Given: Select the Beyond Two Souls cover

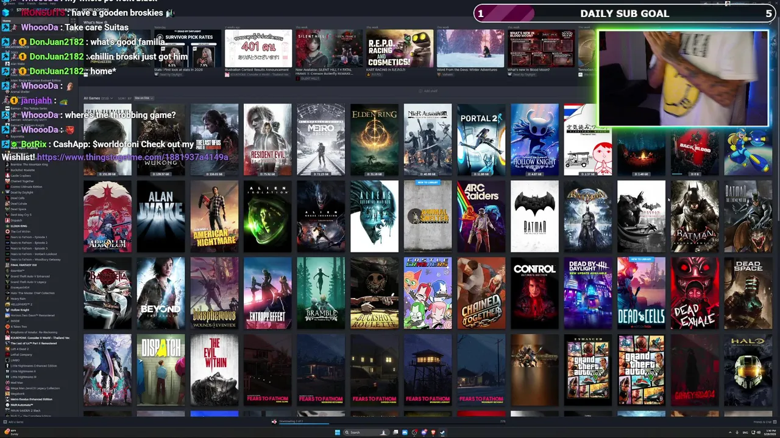Looking at the screenshot, I should coord(161,293).
